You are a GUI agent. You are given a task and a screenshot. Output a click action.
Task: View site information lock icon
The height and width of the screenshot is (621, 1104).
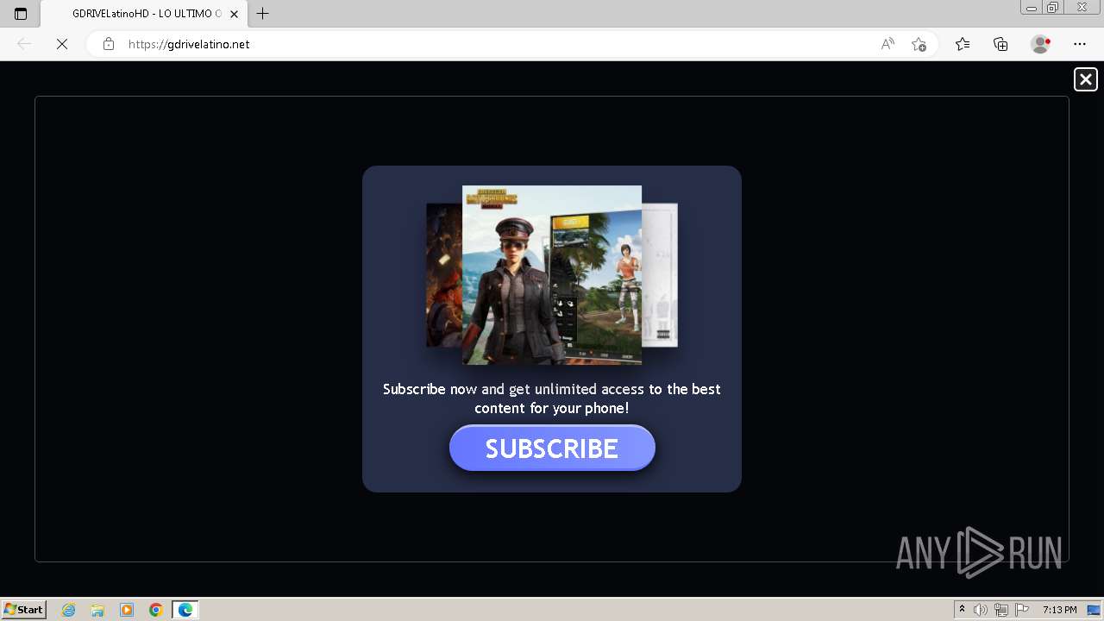point(109,44)
